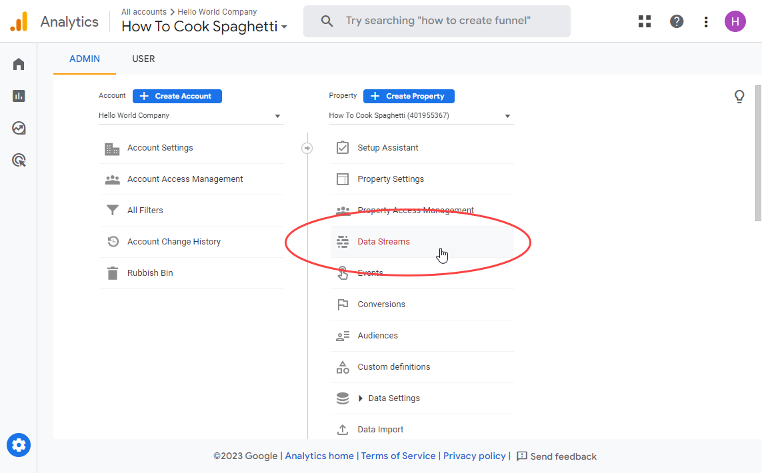This screenshot has width=762, height=473.
Task: Click the Create Property button
Action: point(409,96)
